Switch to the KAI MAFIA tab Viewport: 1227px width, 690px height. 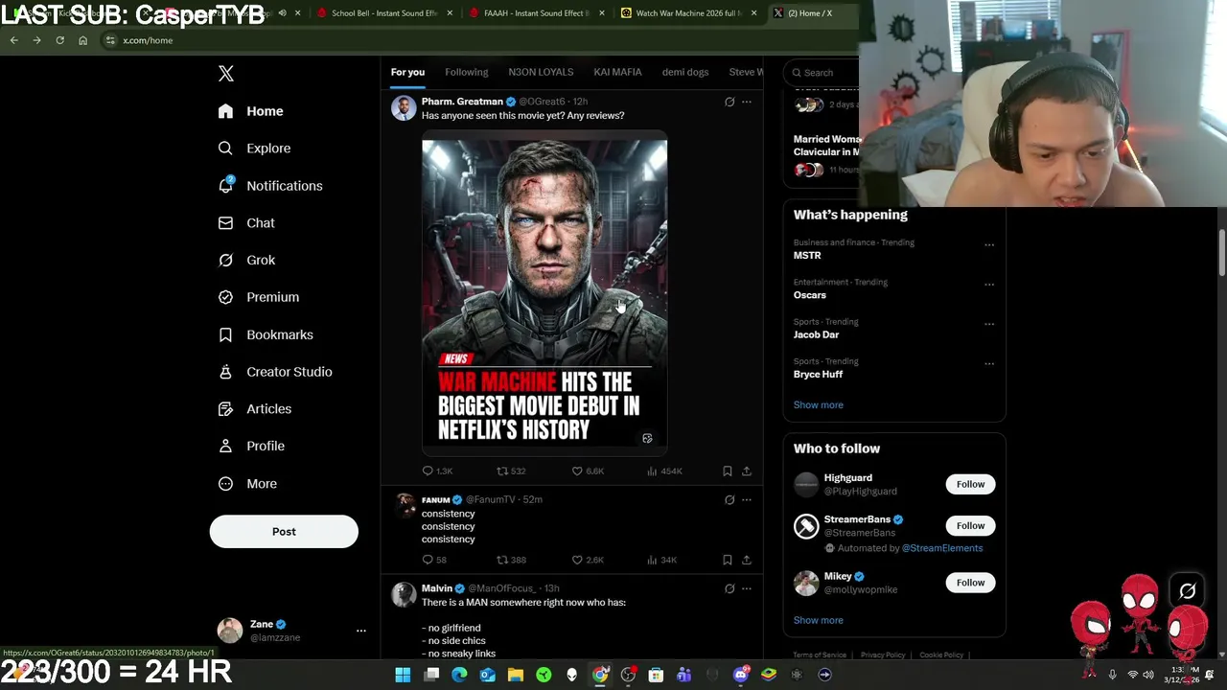tap(617, 72)
